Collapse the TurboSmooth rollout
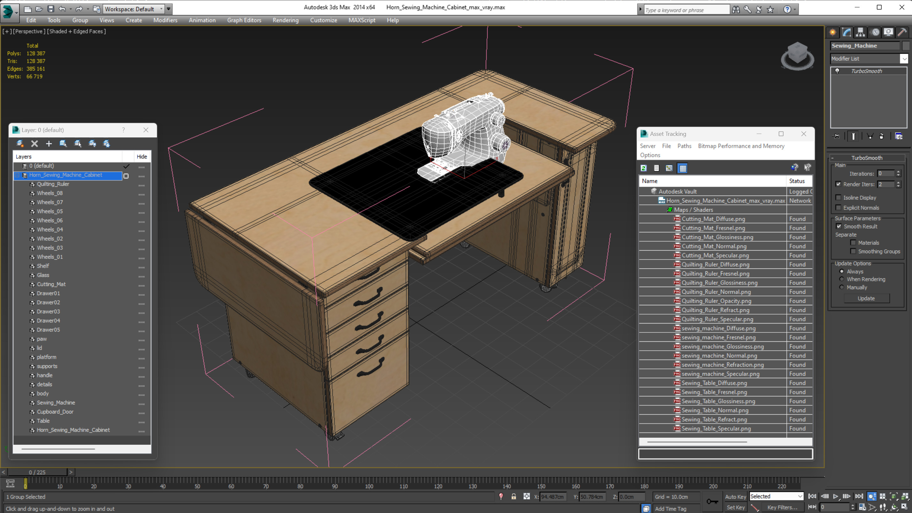 [832, 158]
